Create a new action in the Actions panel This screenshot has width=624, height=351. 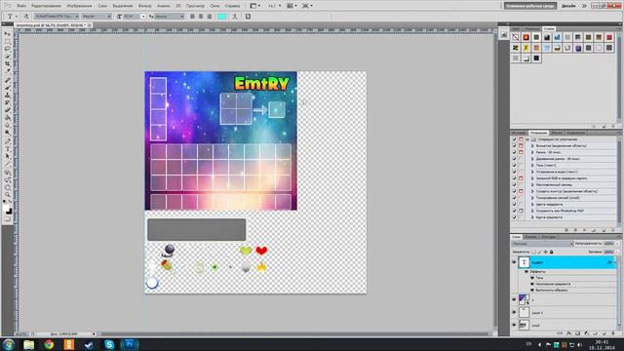pyautogui.click(x=604, y=230)
